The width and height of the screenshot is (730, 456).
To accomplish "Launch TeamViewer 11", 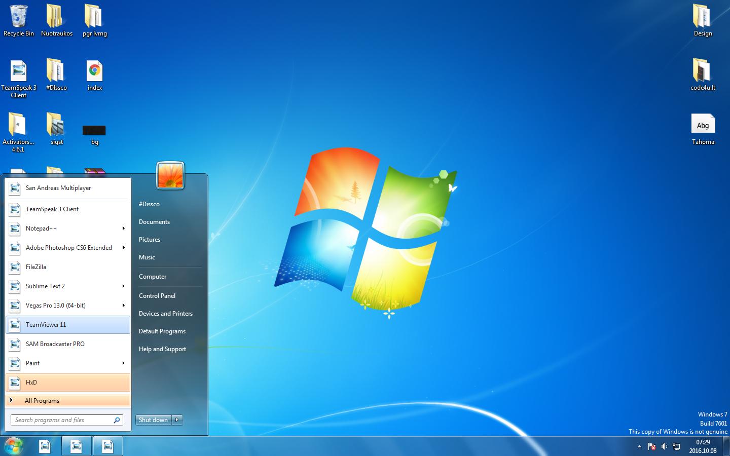I will 68,325.
